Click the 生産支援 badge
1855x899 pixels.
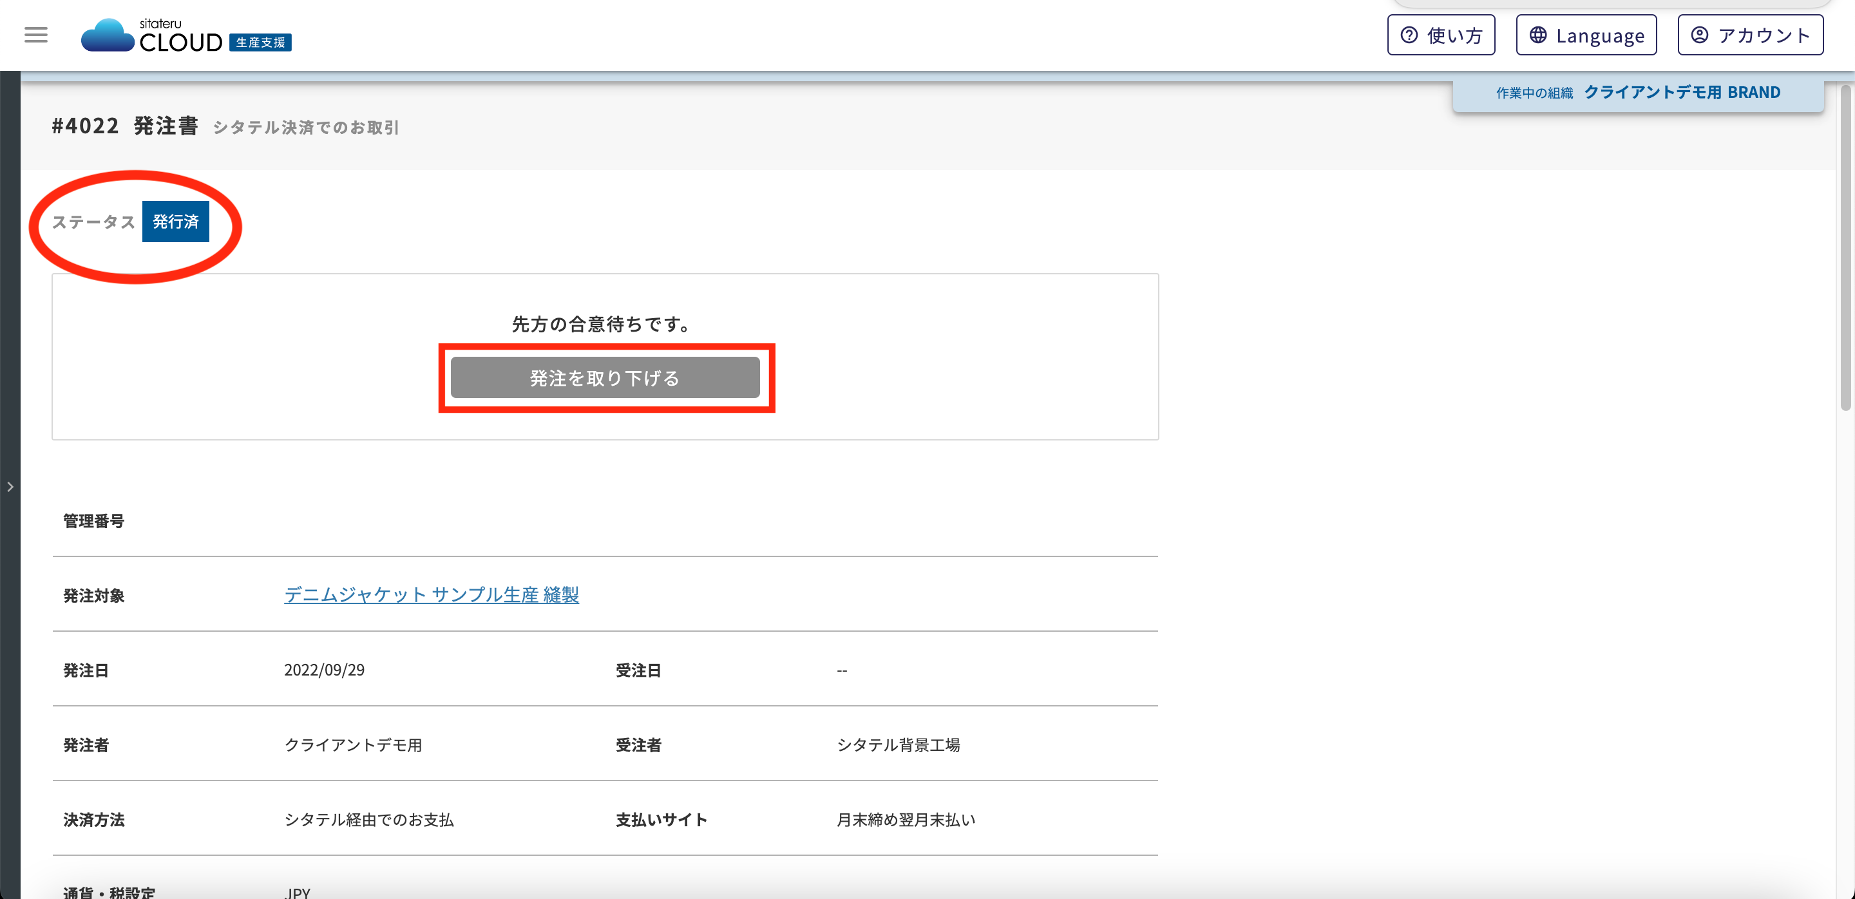coord(260,43)
